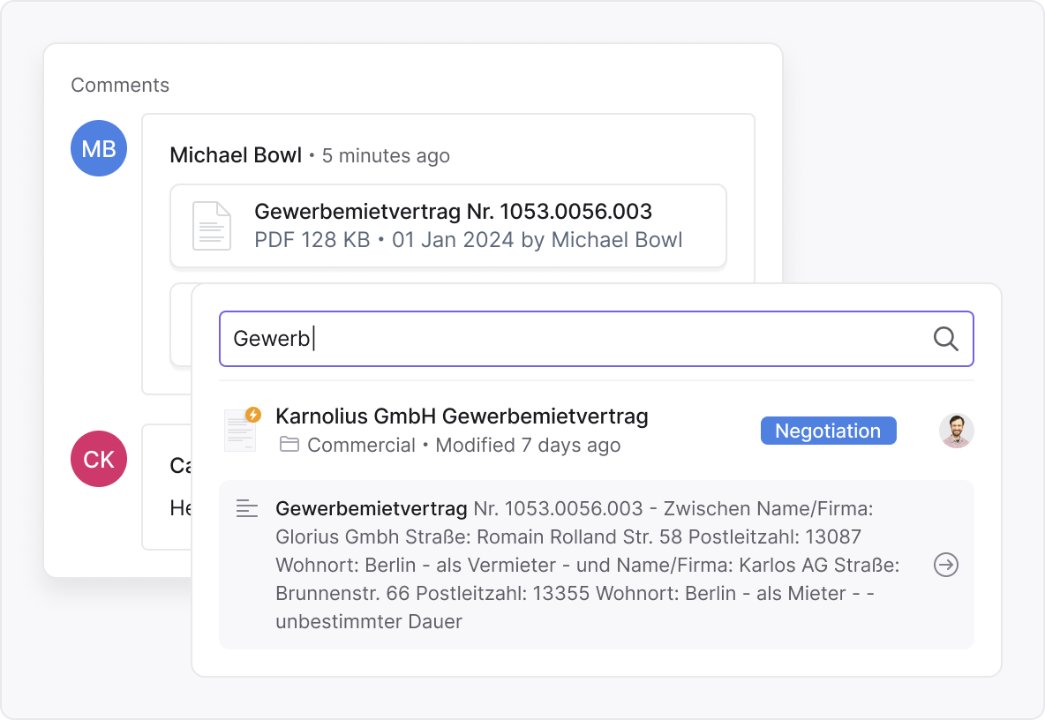Click the Negotiation status badge
The height and width of the screenshot is (720, 1045).
(828, 431)
